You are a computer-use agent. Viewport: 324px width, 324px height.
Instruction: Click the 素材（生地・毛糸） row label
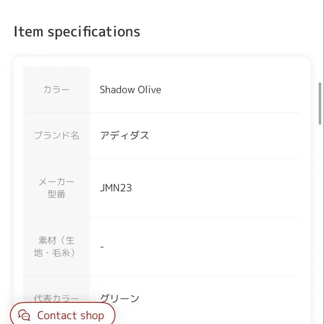tap(56, 247)
